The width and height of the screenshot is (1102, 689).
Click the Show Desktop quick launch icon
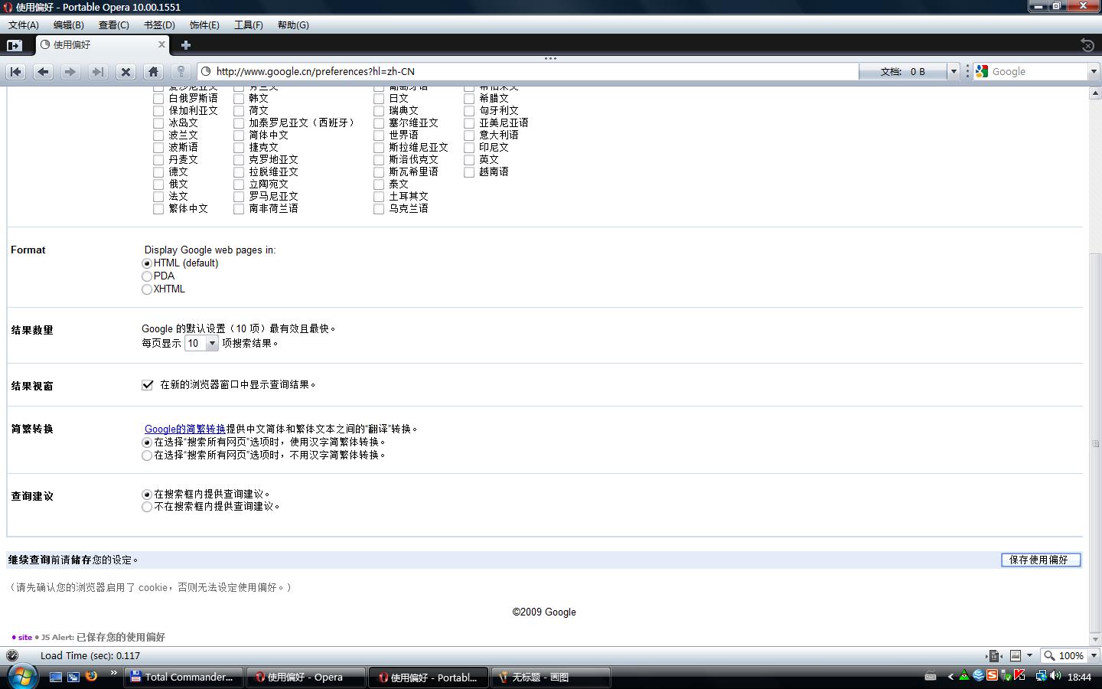coord(55,677)
